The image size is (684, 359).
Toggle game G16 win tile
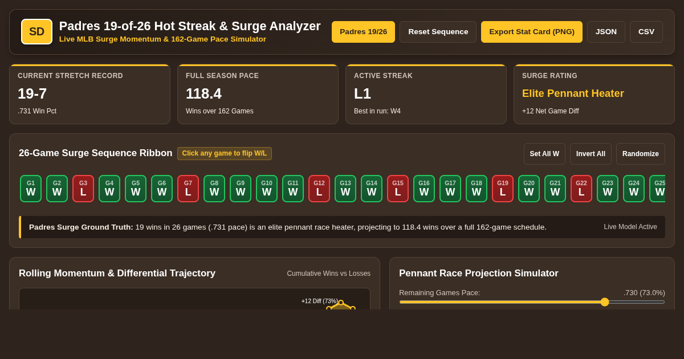pos(424,189)
